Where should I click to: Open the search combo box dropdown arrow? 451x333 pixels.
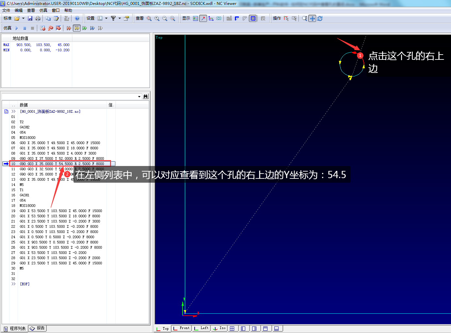click(x=139, y=96)
